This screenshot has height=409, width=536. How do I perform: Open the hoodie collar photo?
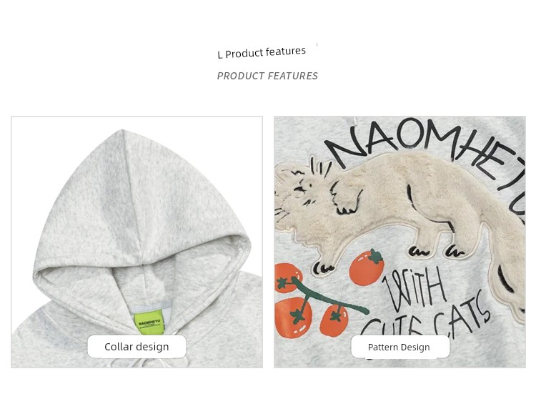point(137,242)
